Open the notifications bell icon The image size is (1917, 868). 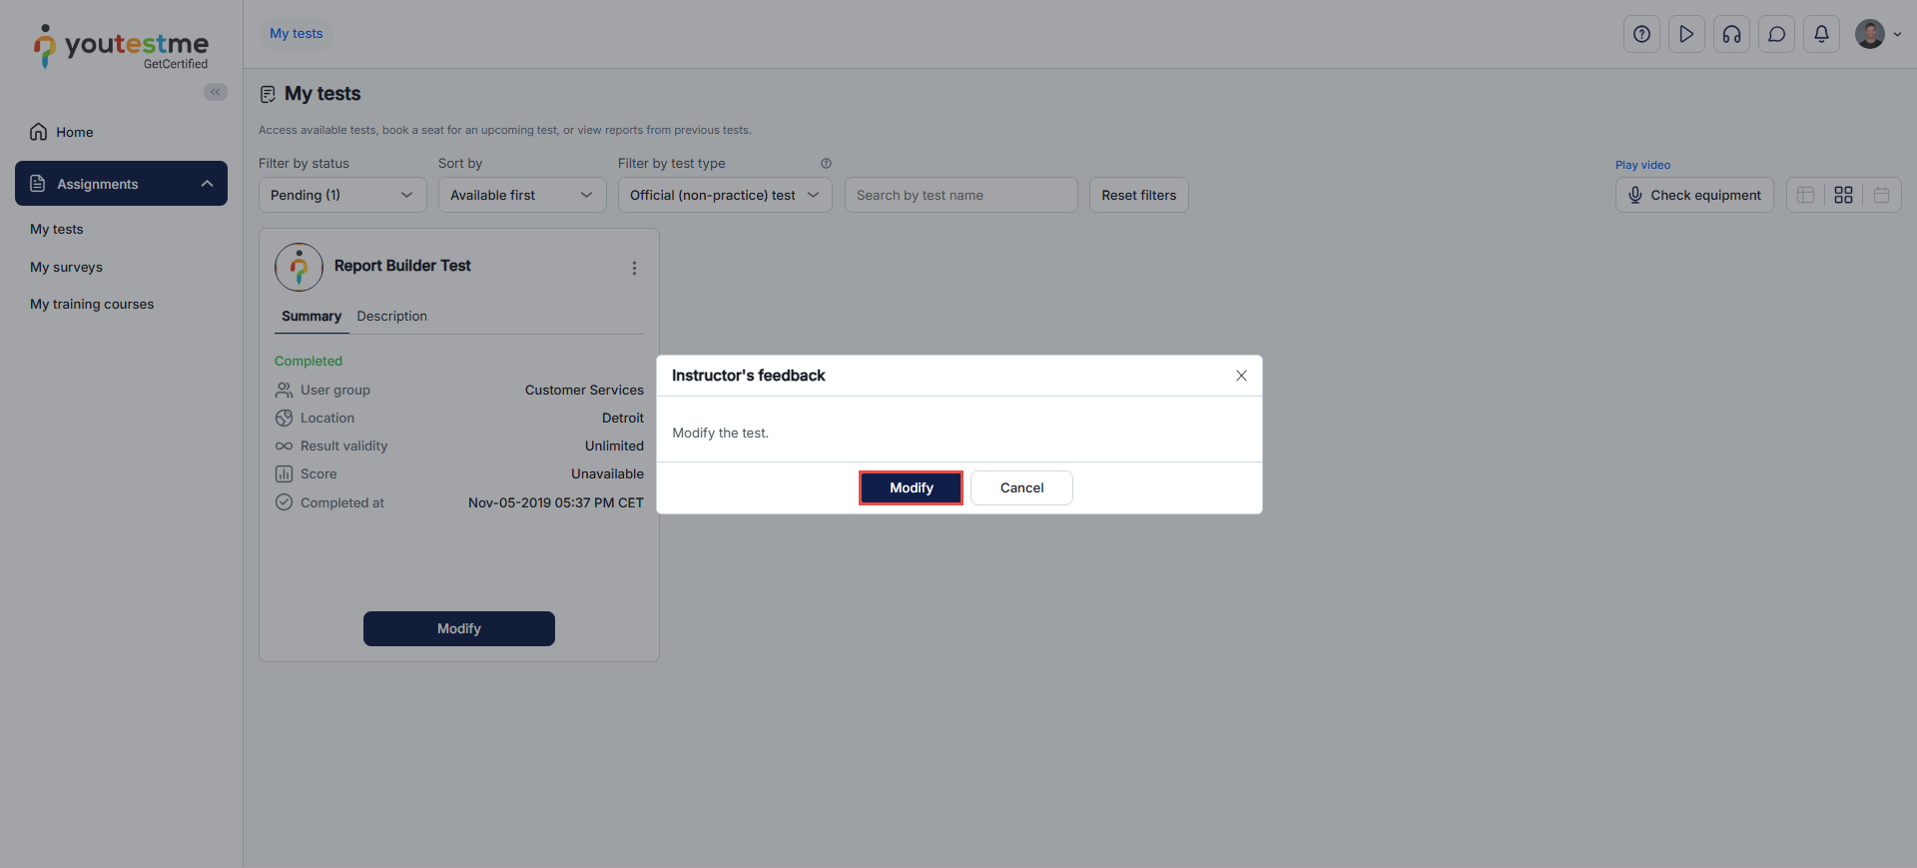pyautogui.click(x=1821, y=34)
